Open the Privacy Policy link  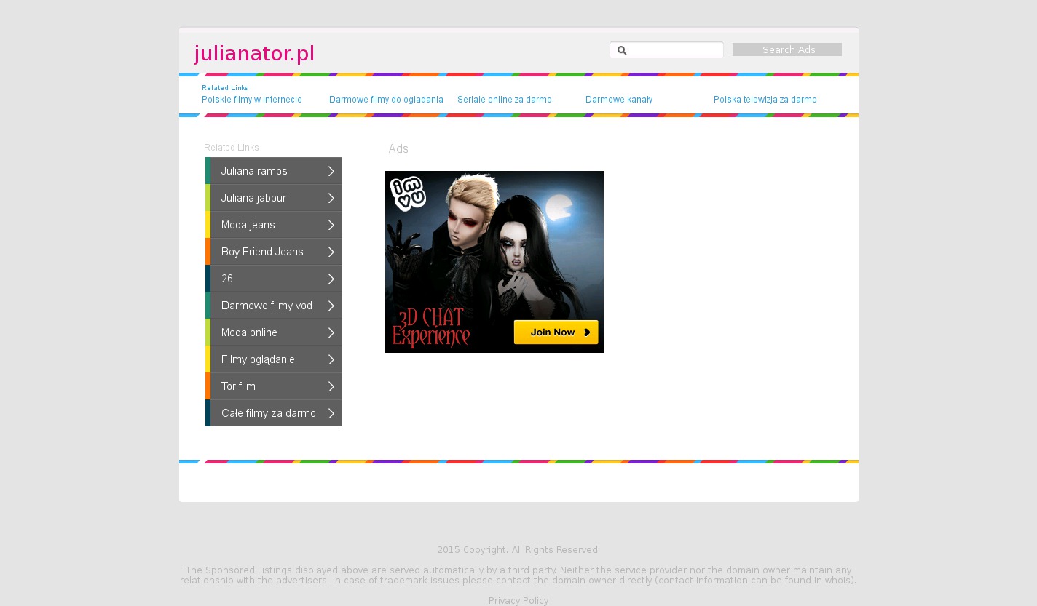pos(518,600)
